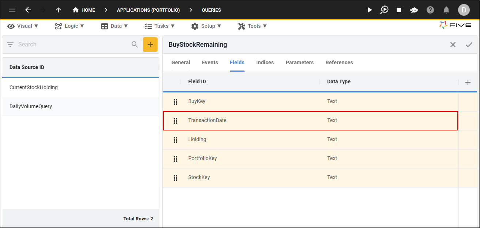
Task: Click drag handle of BuyKey row
Action: pyautogui.click(x=175, y=102)
